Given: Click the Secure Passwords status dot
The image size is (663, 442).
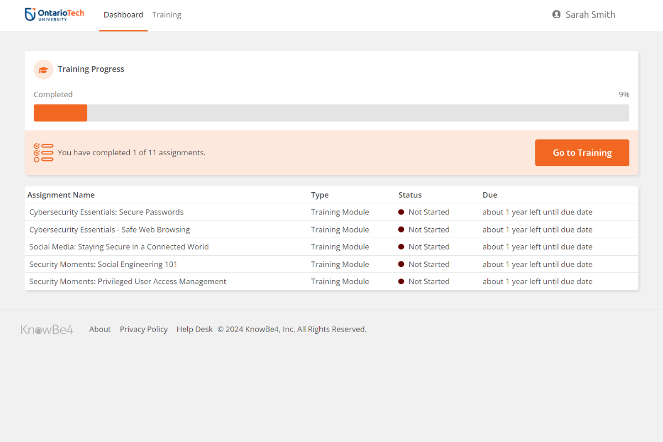Looking at the screenshot, I should pos(401,212).
